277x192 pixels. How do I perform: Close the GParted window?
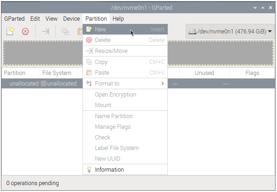point(270,8)
